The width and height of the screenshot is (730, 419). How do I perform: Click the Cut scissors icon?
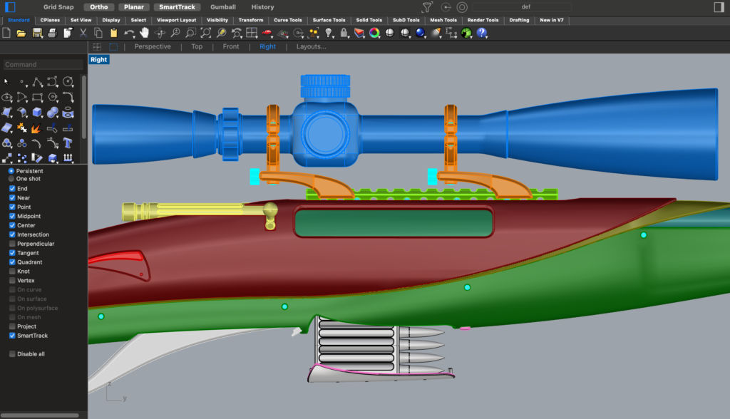[x=83, y=33]
